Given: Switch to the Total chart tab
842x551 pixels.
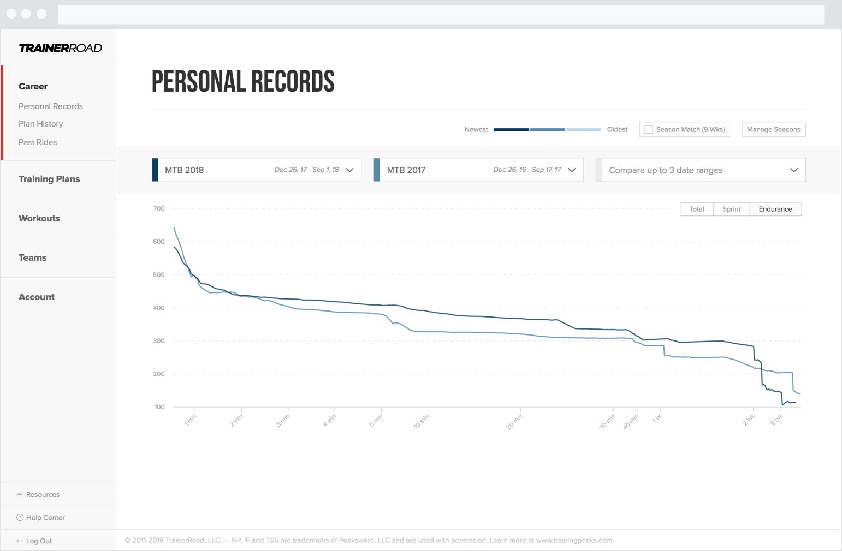Looking at the screenshot, I should click(697, 209).
